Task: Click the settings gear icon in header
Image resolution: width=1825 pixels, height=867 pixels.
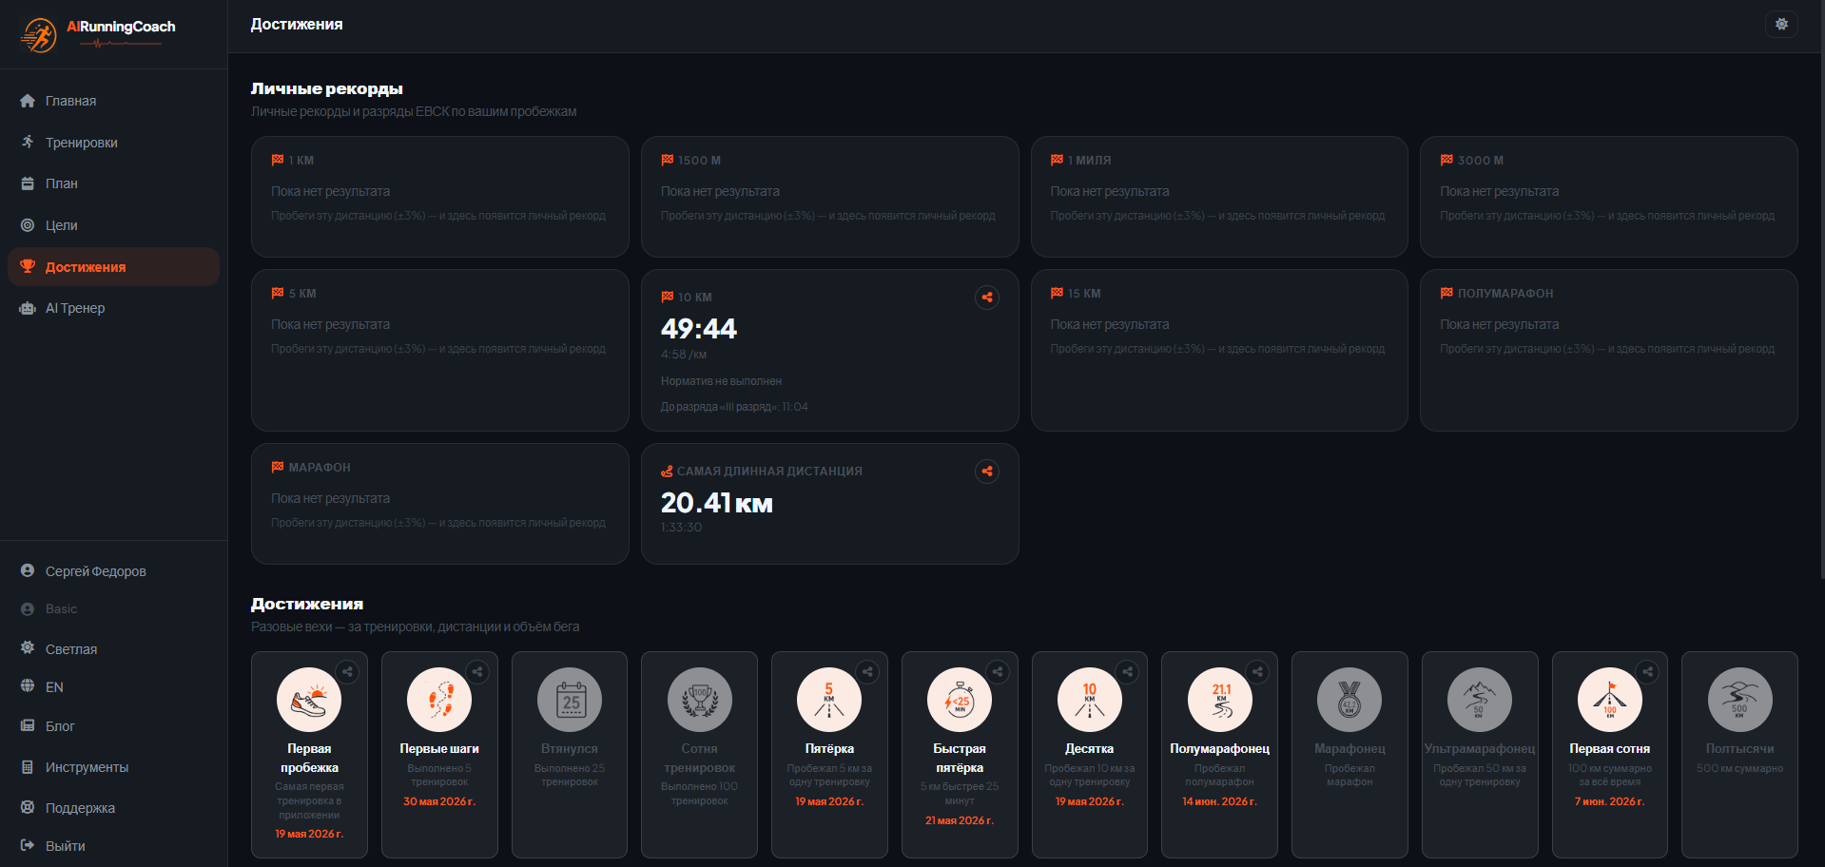Action: 1781,25
